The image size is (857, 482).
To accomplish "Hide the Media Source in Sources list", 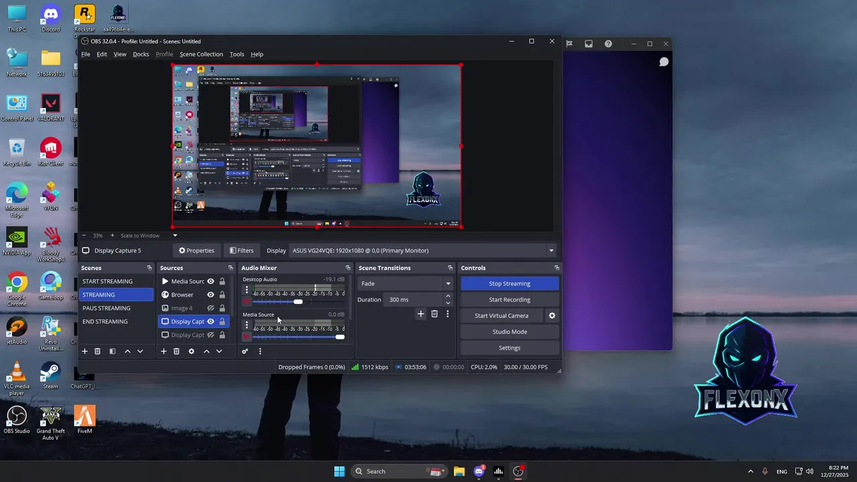I will [x=210, y=281].
